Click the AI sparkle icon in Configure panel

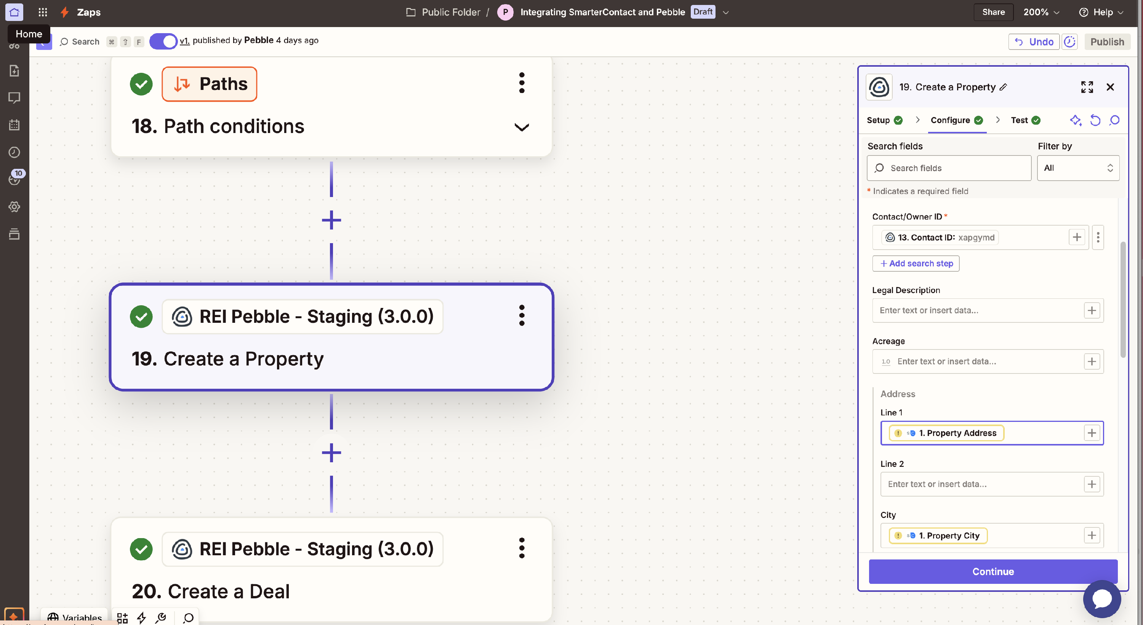[1075, 120]
